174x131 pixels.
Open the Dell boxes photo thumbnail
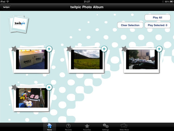(32, 59)
